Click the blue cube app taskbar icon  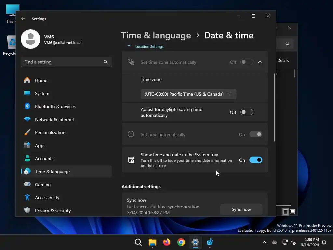tap(210, 242)
